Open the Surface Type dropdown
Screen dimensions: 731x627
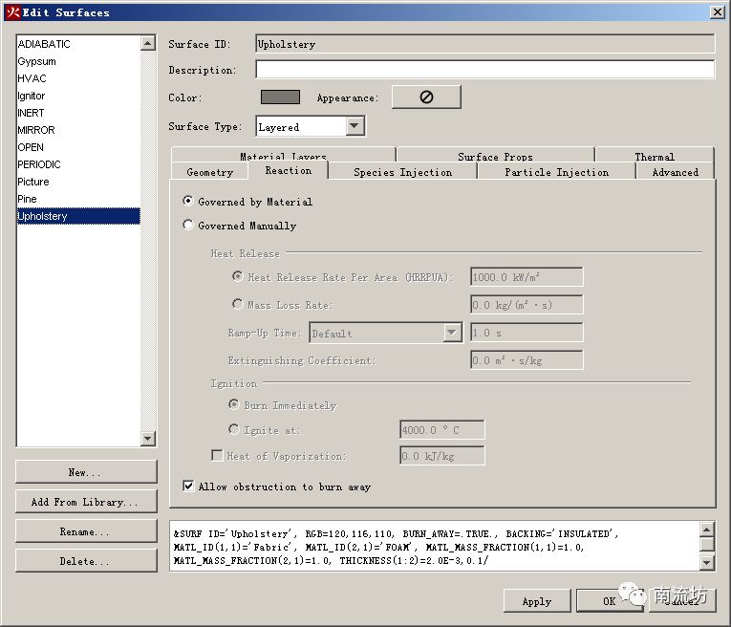[x=355, y=126]
